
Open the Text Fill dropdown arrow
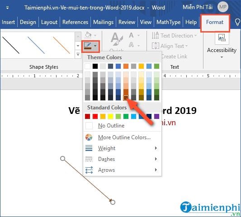click(x=138, y=36)
